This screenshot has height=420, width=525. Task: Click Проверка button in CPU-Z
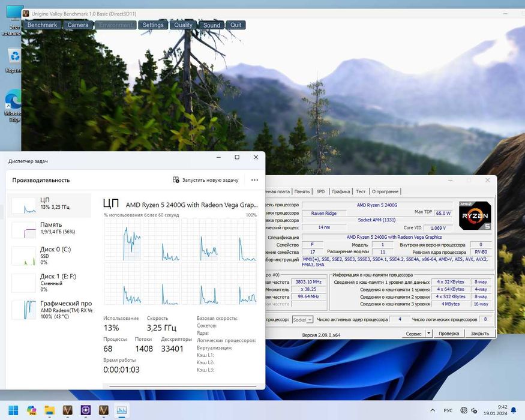(449, 334)
